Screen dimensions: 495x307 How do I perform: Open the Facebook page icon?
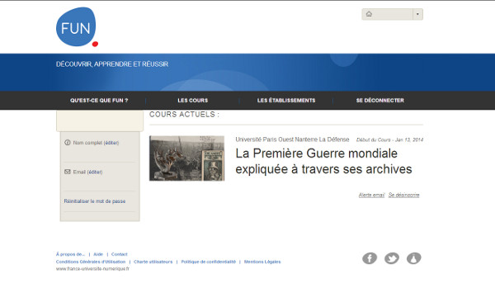(370, 258)
